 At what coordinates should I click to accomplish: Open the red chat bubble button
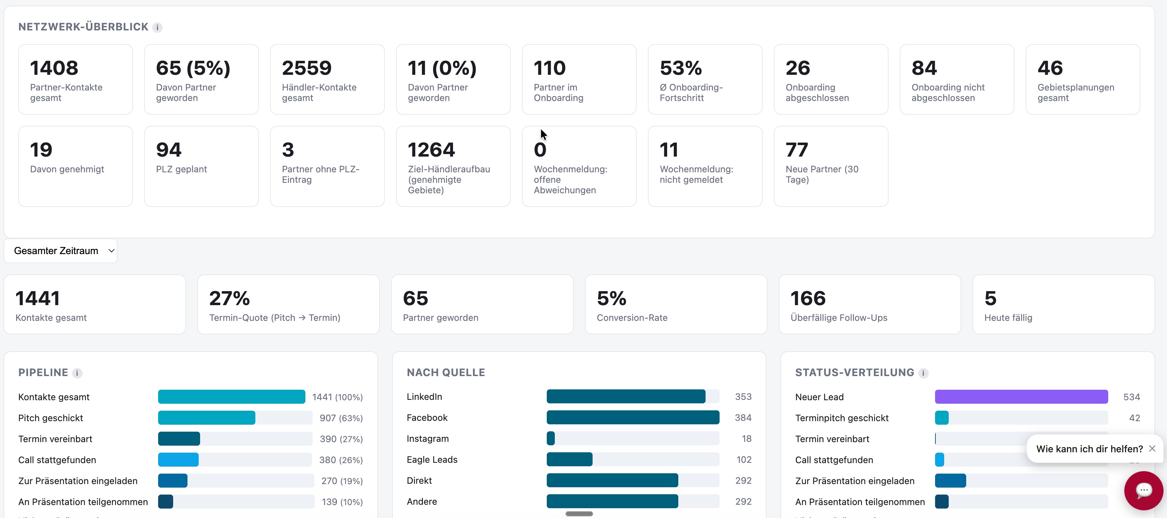point(1144,490)
